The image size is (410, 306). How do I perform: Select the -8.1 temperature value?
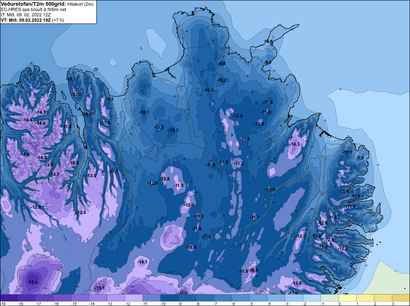267,62
